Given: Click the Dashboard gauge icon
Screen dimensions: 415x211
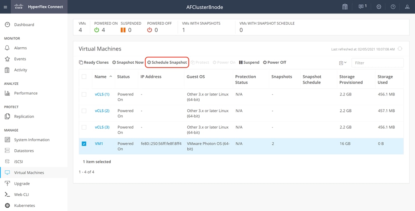Looking at the screenshot, I should click(x=7, y=25).
